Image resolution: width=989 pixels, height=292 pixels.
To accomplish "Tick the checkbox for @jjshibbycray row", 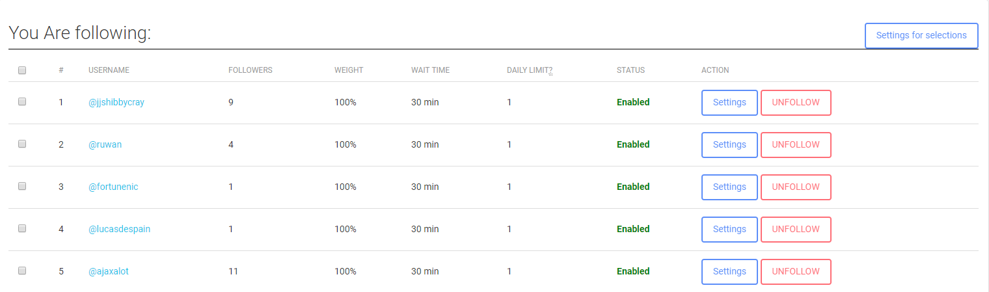I will (22, 101).
